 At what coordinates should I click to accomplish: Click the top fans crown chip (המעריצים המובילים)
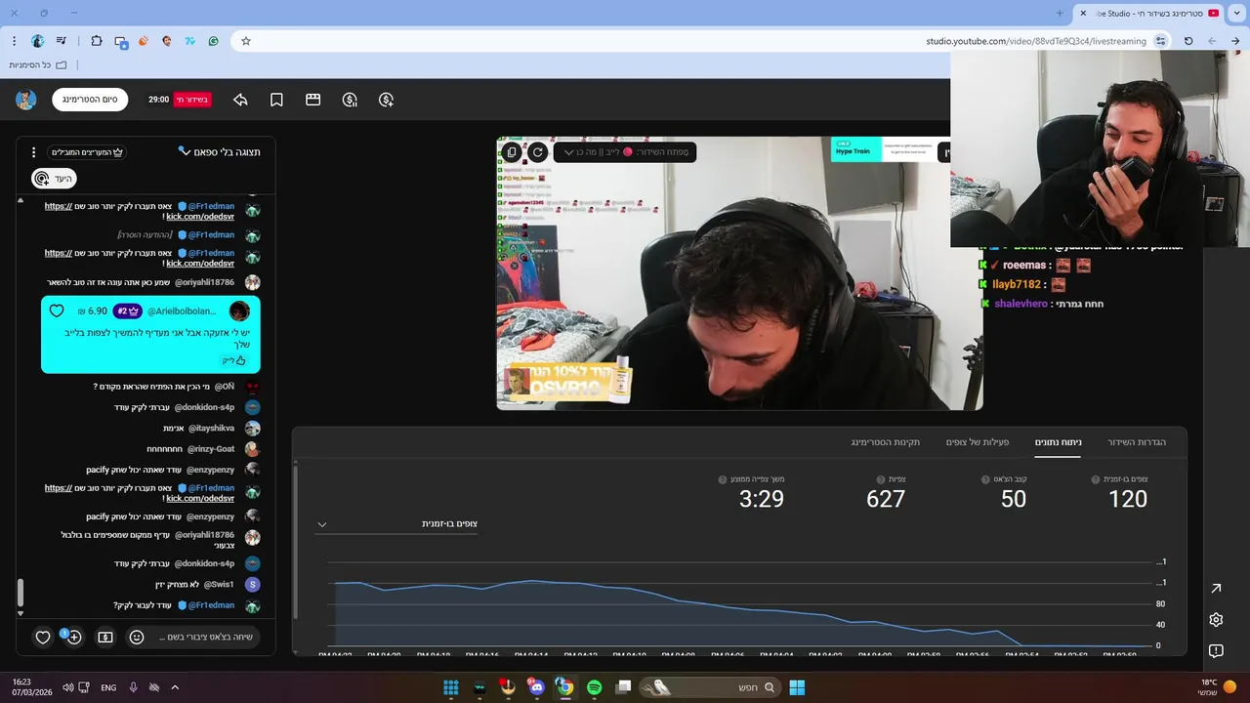88,152
